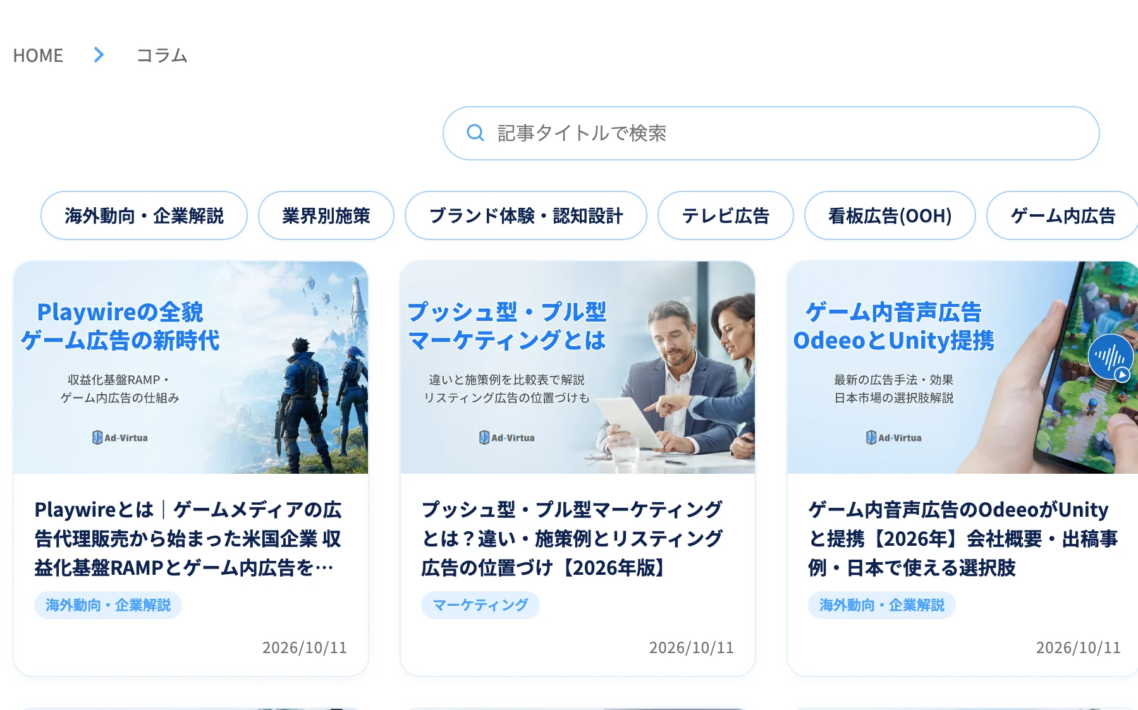
Task: Click the 2026/10/11 date on Odeeo card
Action: [1079, 647]
